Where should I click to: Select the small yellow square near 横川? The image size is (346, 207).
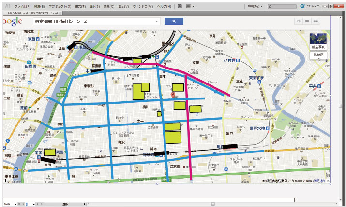[x=159, y=114]
